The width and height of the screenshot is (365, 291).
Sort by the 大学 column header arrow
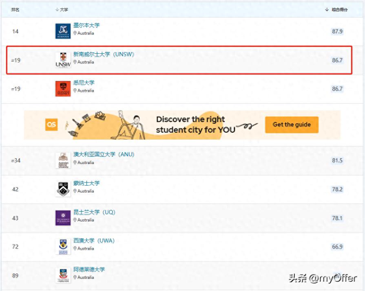coord(57,9)
